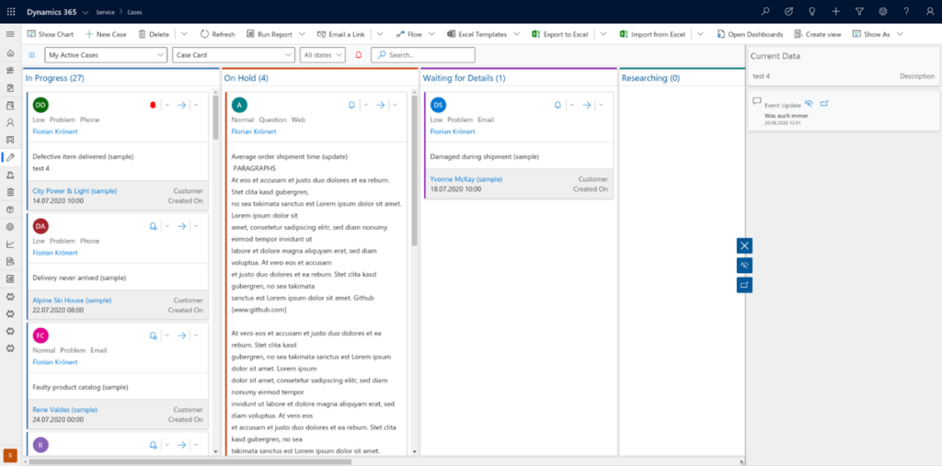Open the app launcher waffle icon

click(x=11, y=11)
